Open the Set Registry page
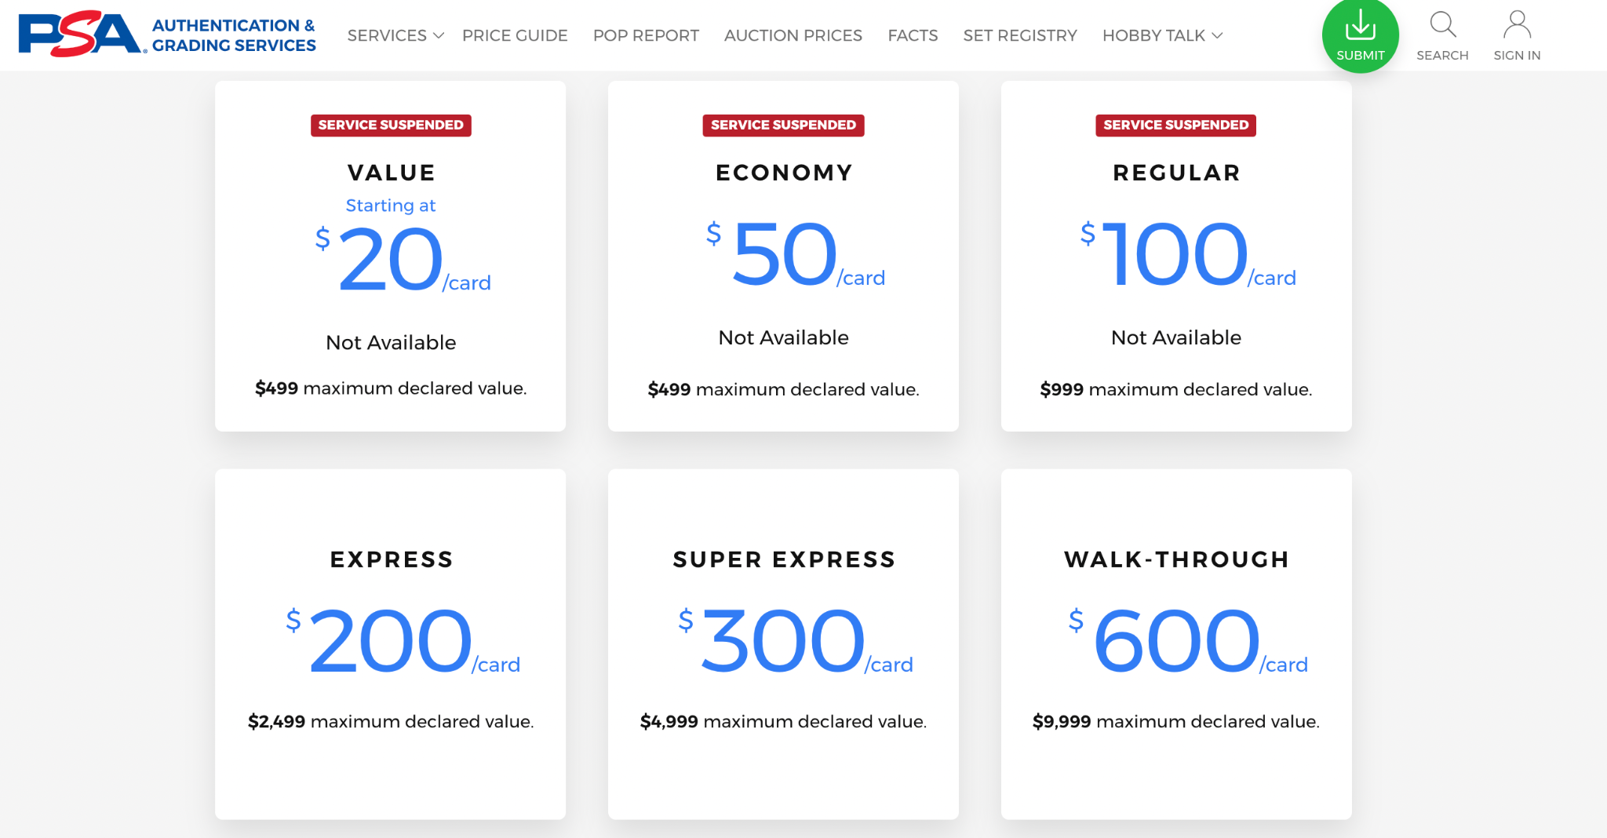Image resolution: width=1607 pixels, height=838 pixels. pos(1019,35)
